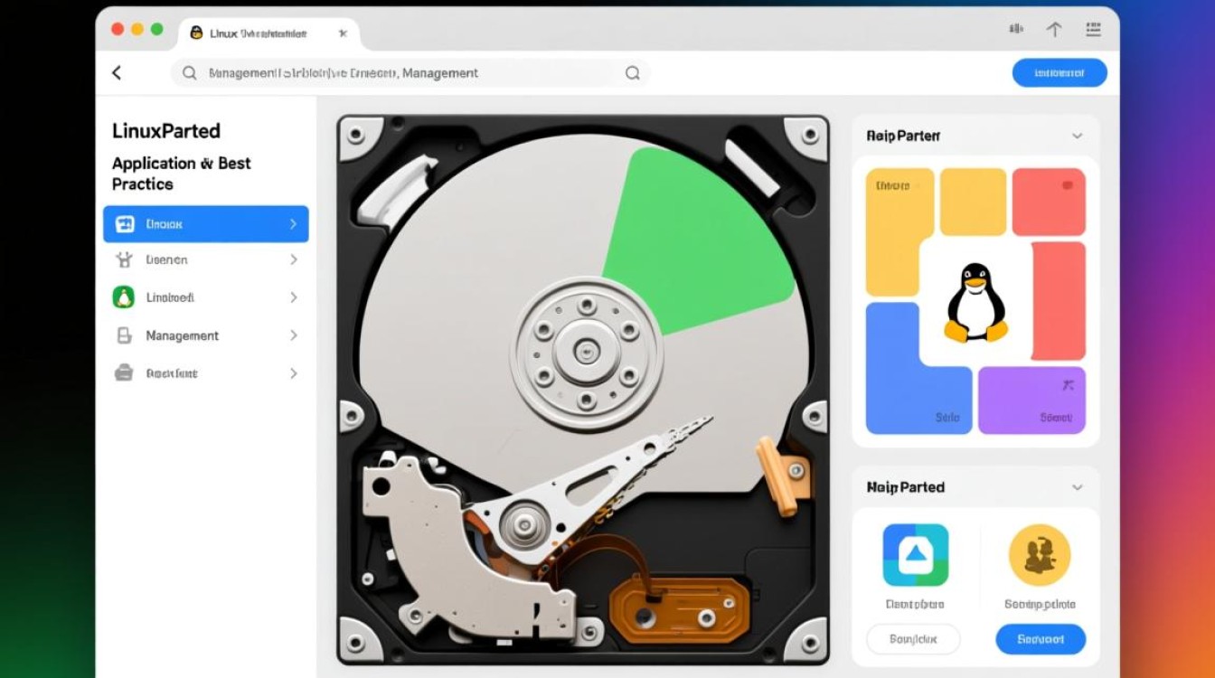This screenshot has width=1215, height=678.
Task: Open the hamburger menu icon in the title bar
Action: point(1094,30)
